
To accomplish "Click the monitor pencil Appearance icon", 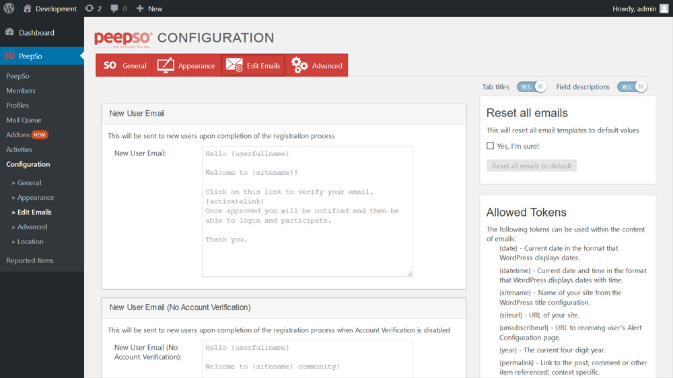I will coord(166,65).
